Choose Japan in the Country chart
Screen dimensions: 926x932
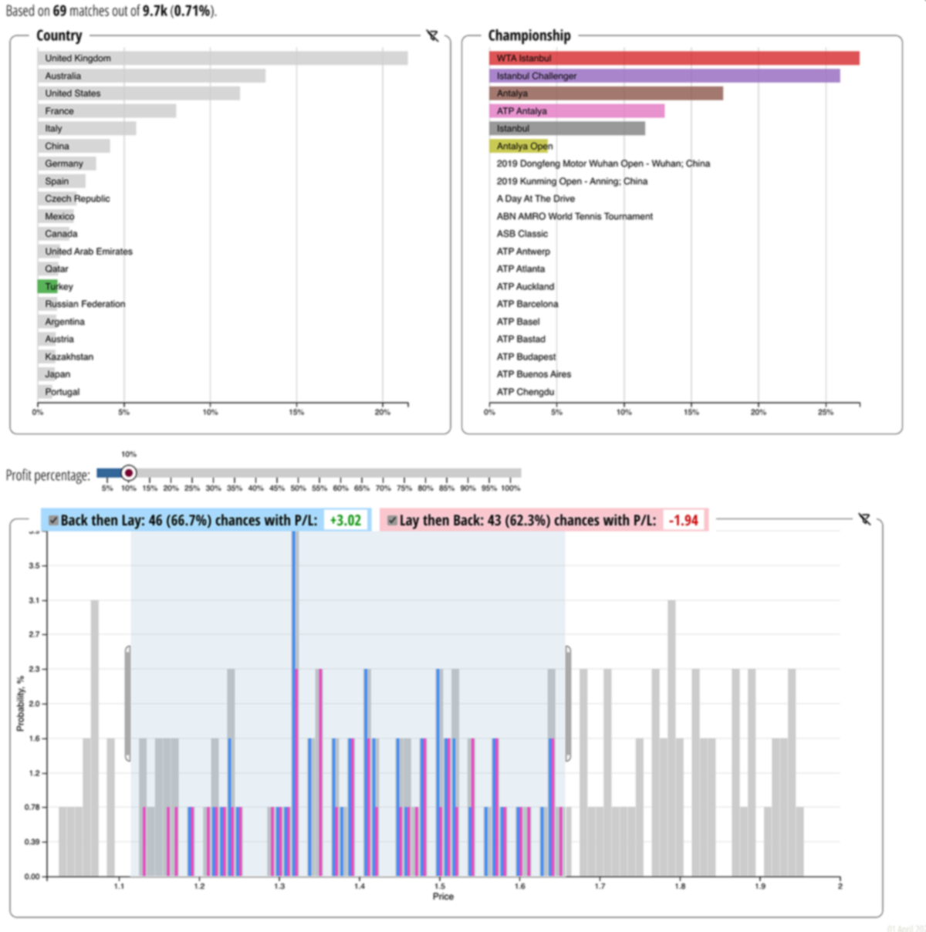(x=57, y=374)
